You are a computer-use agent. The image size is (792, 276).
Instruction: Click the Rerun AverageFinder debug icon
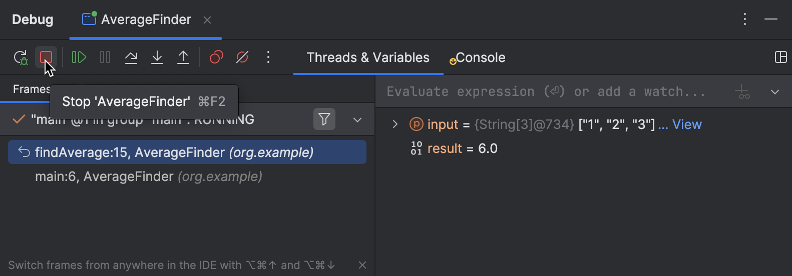[21, 57]
